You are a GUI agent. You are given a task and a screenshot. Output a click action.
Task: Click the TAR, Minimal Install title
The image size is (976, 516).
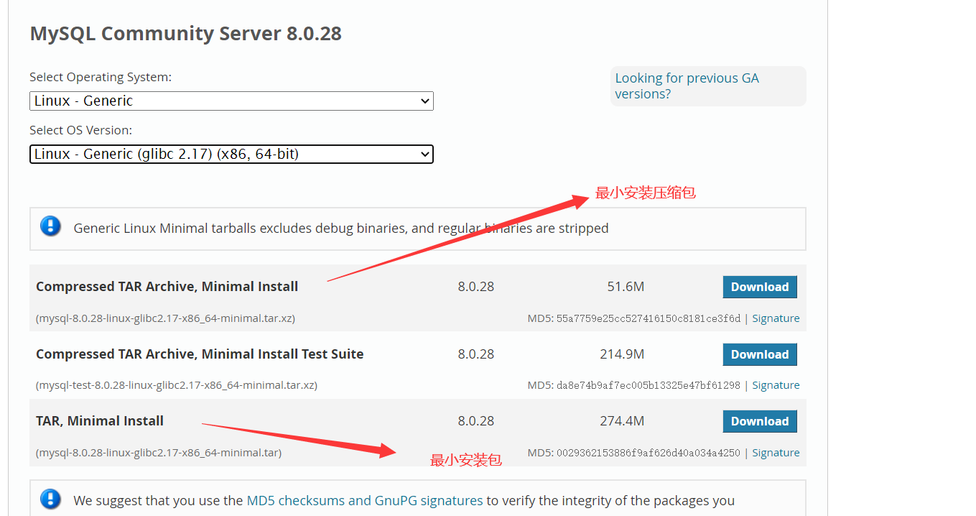coord(100,420)
